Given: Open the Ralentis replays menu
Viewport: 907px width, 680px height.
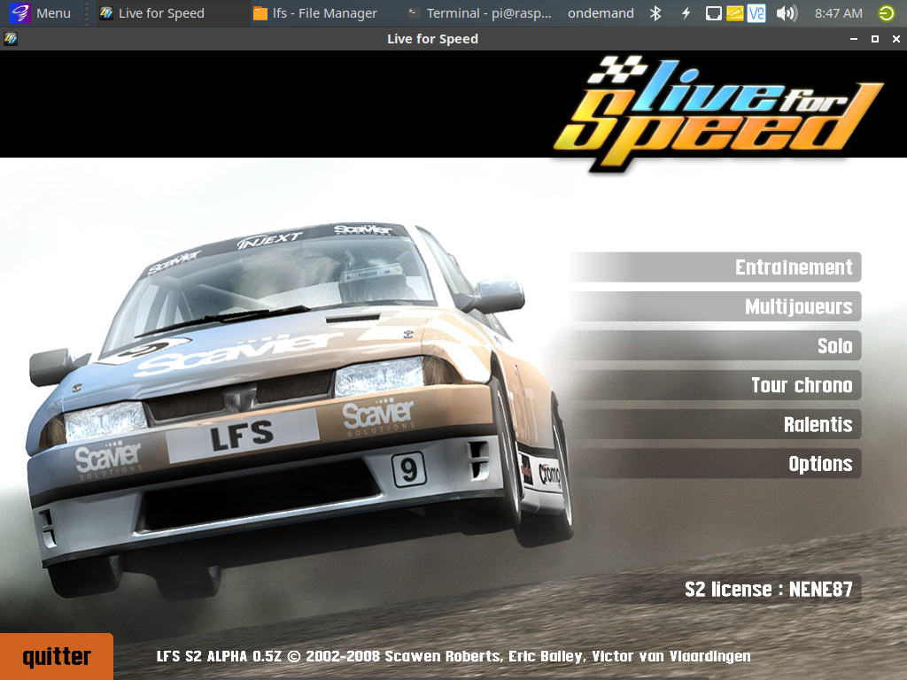Looking at the screenshot, I should (x=716, y=424).
